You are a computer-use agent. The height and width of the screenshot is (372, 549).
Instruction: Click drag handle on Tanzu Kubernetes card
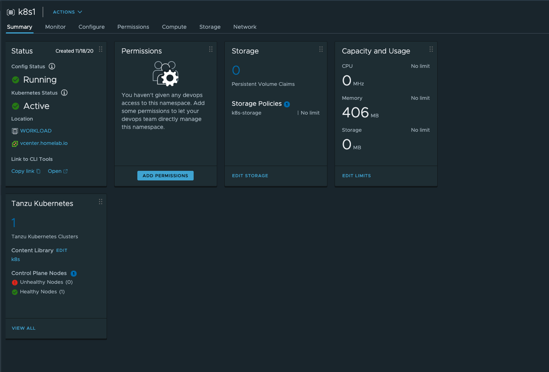[101, 202]
